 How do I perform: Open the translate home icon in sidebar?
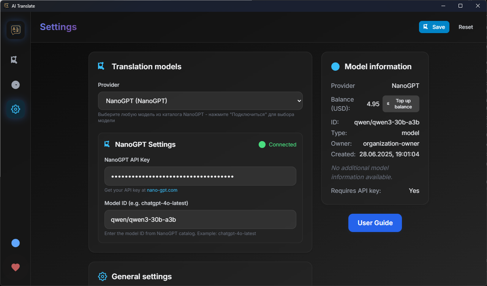pos(16,30)
